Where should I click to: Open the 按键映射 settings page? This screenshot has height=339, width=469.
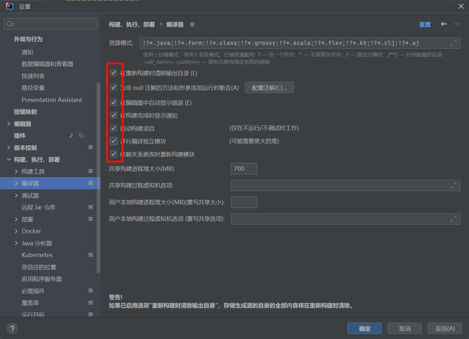(25, 112)
